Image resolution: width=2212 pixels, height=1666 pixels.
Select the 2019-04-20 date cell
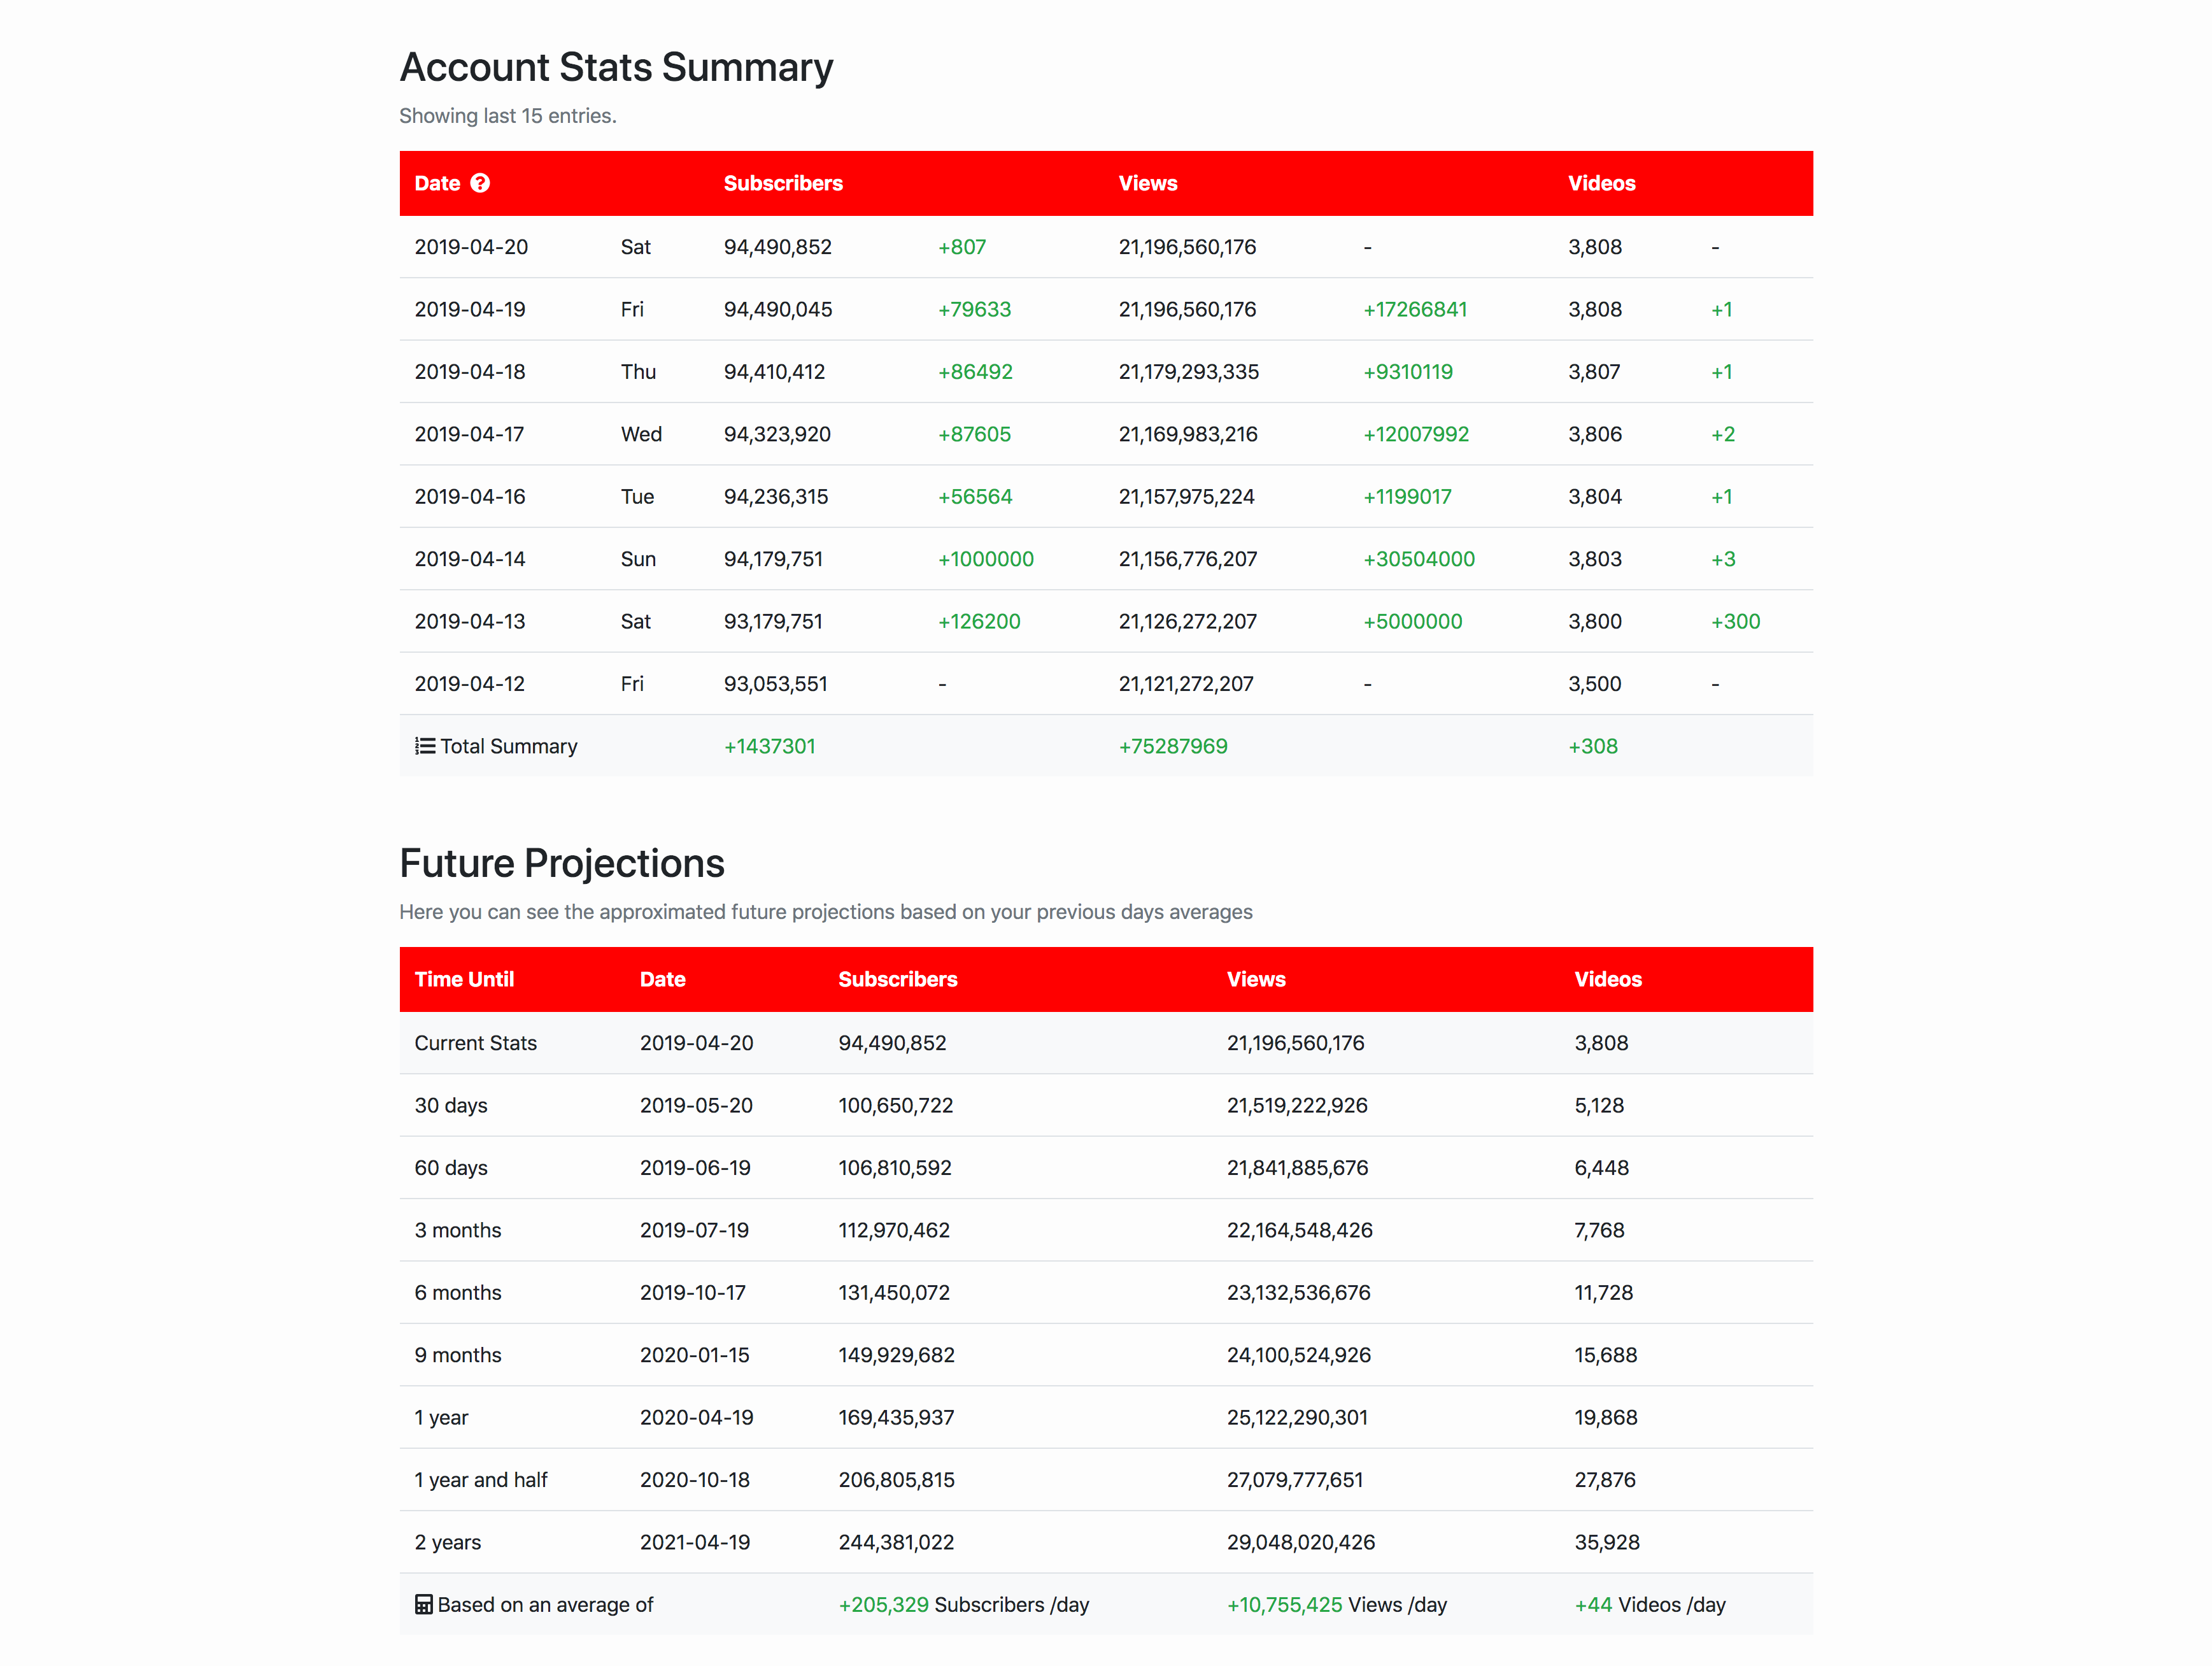coord(471,247)
